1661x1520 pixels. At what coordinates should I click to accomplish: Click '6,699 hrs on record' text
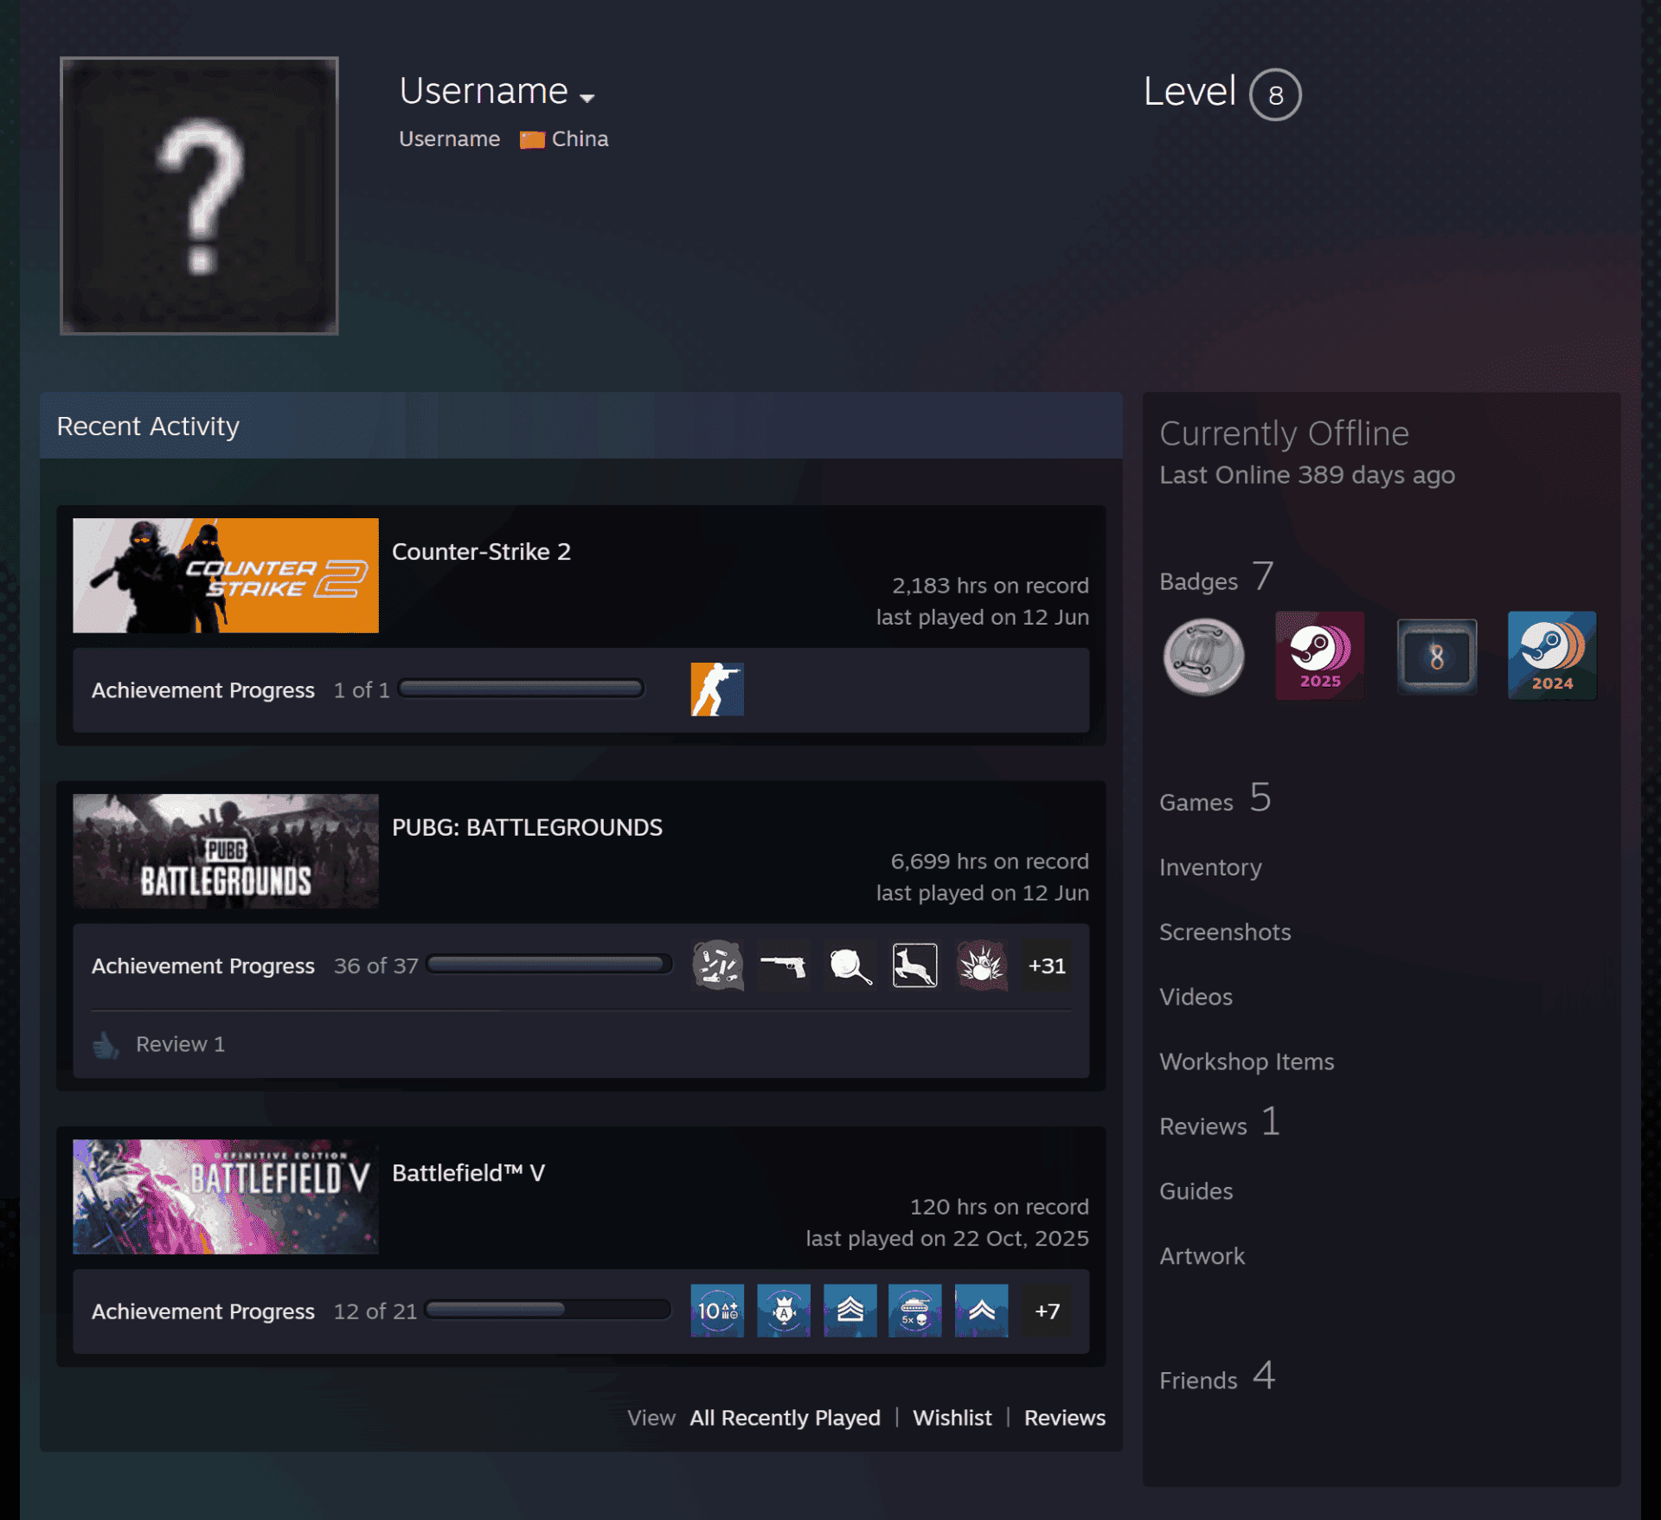pyautogui.click(x=990, y=862)
